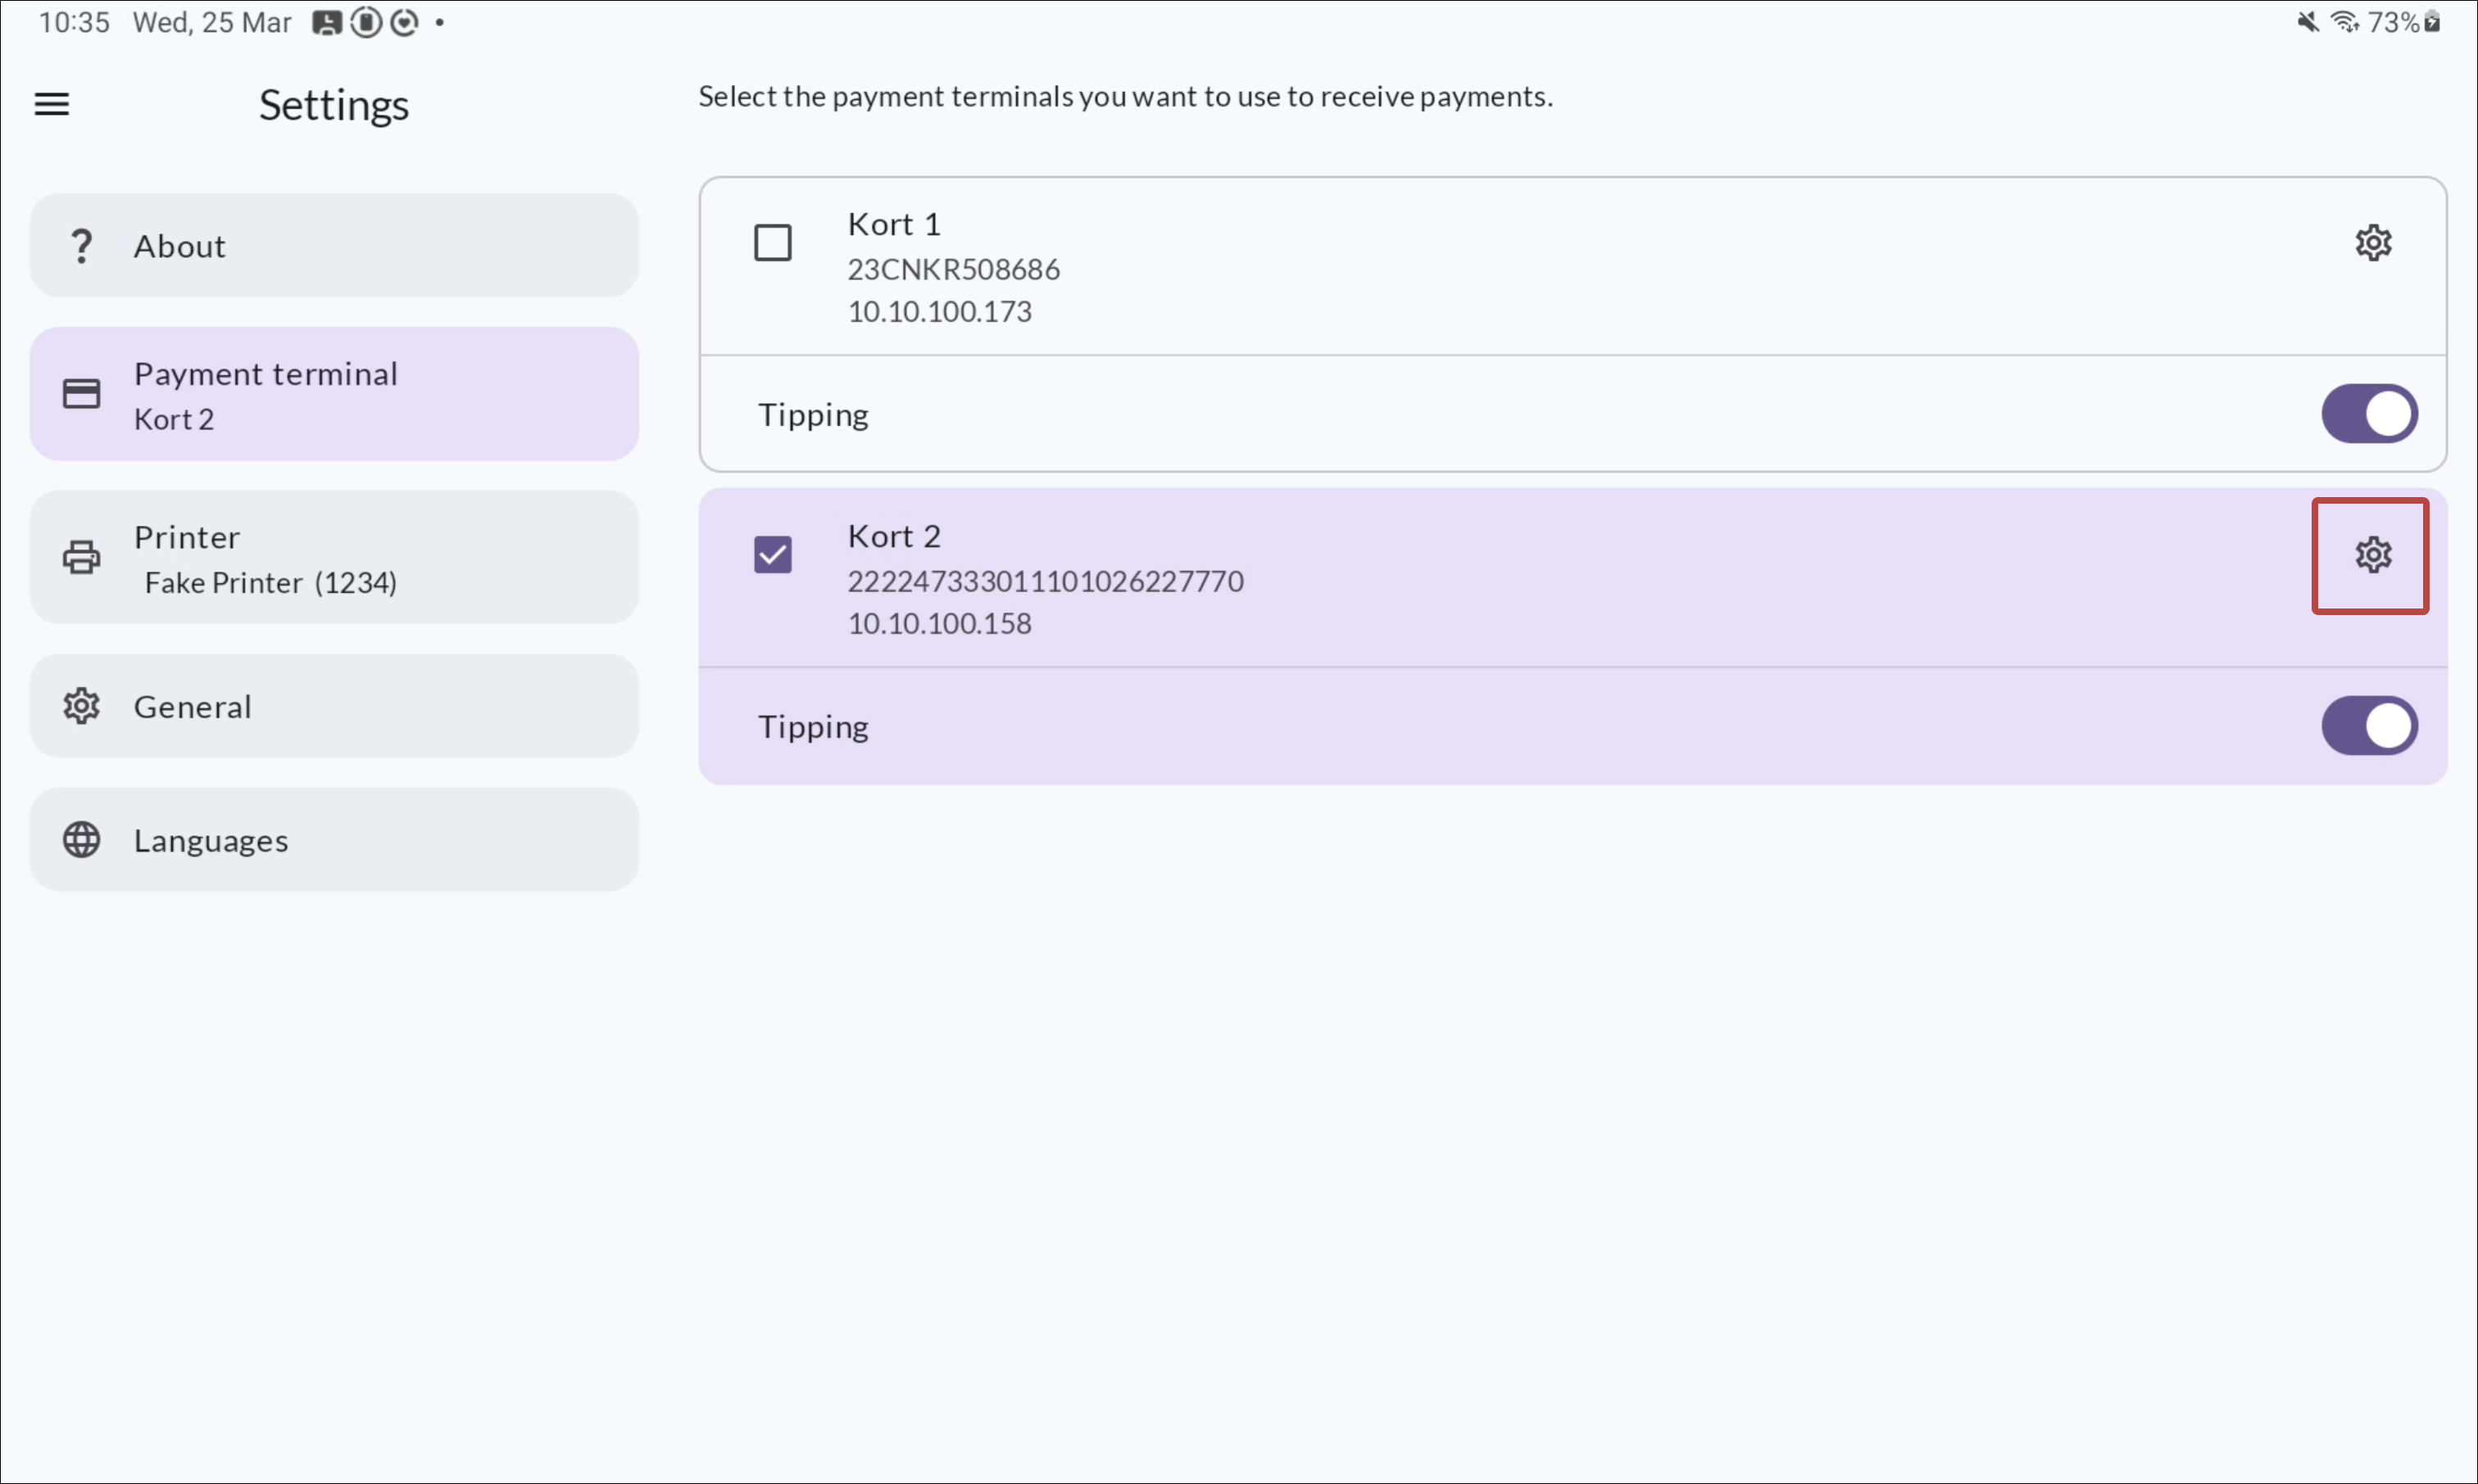Image resolution: width=2478 pixels, height=1484 pixels.
Task: Disable Tipping for Kort 1
Action: (2368, 414)
